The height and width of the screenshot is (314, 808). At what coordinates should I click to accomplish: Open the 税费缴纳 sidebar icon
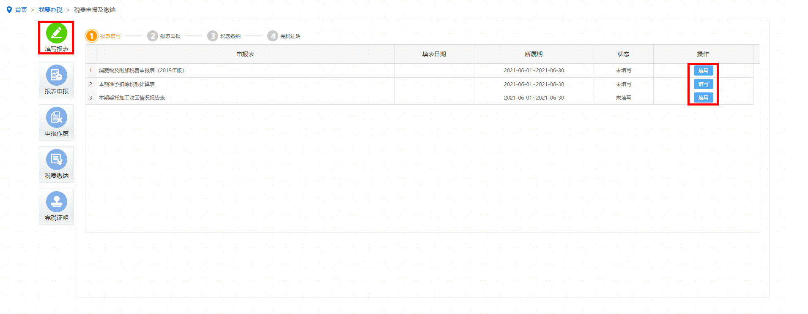point(57,160)
